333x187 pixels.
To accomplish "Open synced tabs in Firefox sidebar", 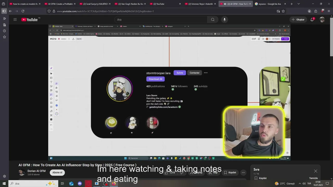I will pyautogui.click(x=4, y=25).
